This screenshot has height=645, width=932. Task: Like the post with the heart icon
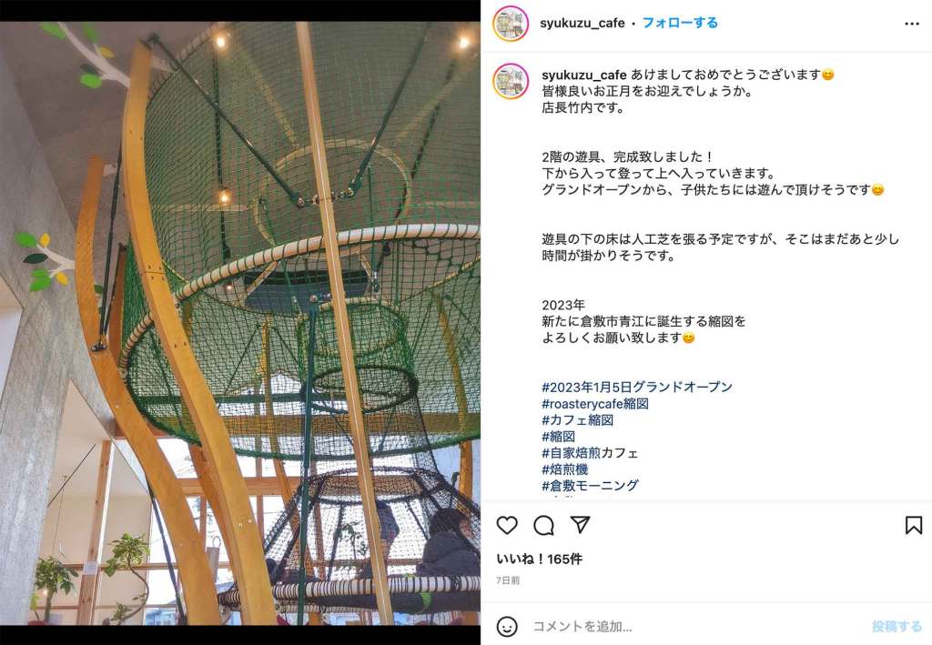(507, 525)
